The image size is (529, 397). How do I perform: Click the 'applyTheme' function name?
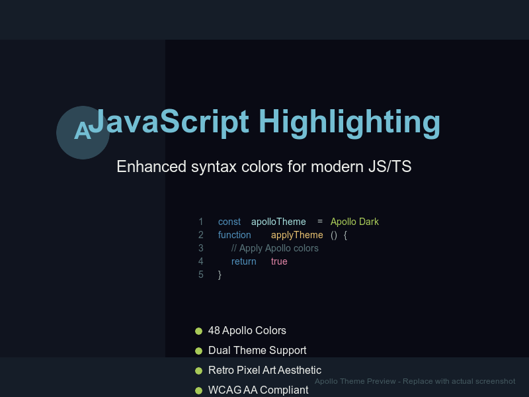point(297,235)
